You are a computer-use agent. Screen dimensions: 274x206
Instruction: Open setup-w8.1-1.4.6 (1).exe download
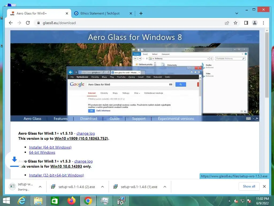coord(136,187)
